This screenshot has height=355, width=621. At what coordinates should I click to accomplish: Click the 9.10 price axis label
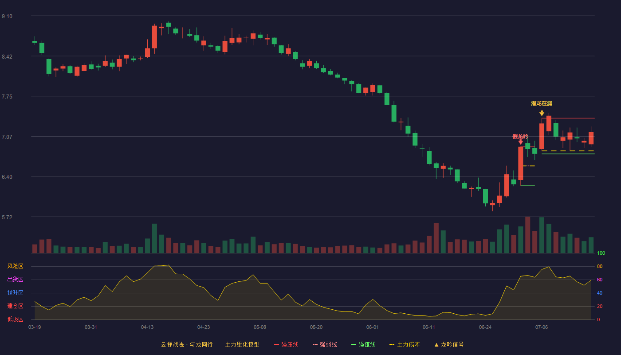[7, 16]
